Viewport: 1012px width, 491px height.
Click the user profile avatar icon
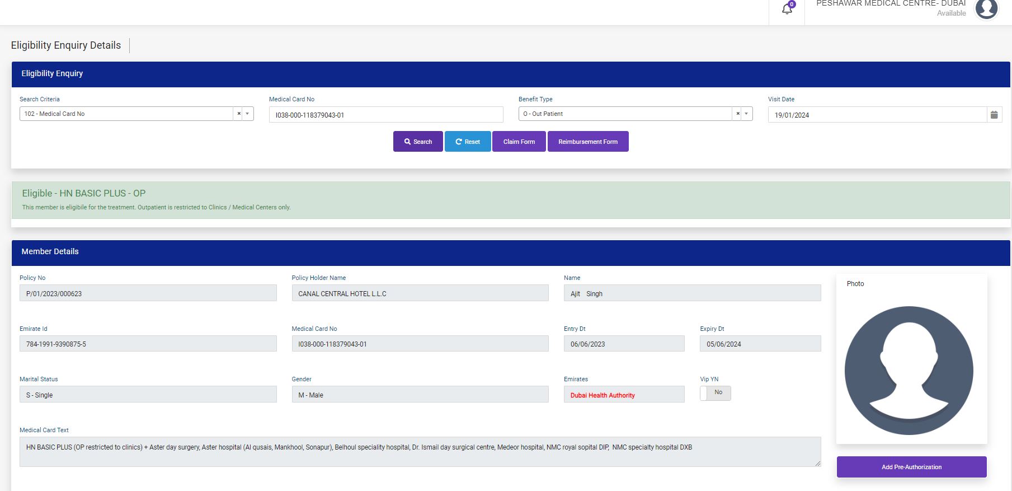coord(986,9)
